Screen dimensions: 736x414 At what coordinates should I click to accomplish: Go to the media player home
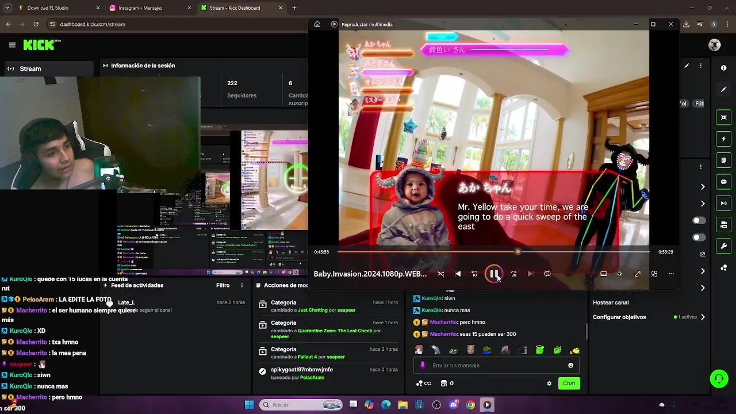pyautogui.click(x=317, y=24)
